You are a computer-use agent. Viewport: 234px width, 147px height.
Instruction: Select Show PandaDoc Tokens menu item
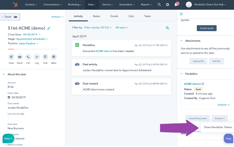pyautogui.click(x=218, y=127)
